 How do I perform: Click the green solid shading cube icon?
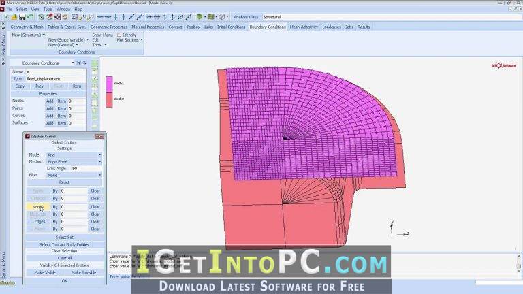(x=200, y=16)
